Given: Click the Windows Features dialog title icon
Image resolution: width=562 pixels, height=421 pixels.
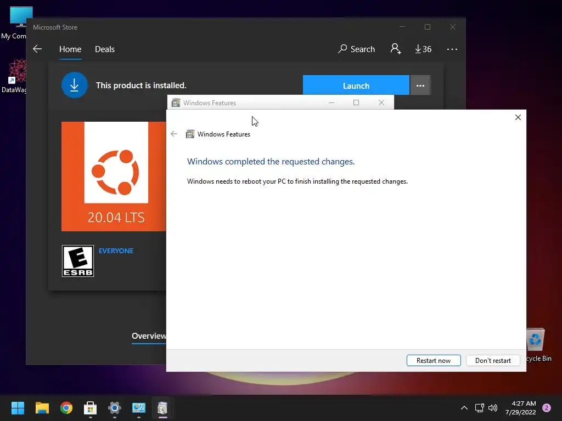Looking at the screenshot, I should (x=190, y=134).
